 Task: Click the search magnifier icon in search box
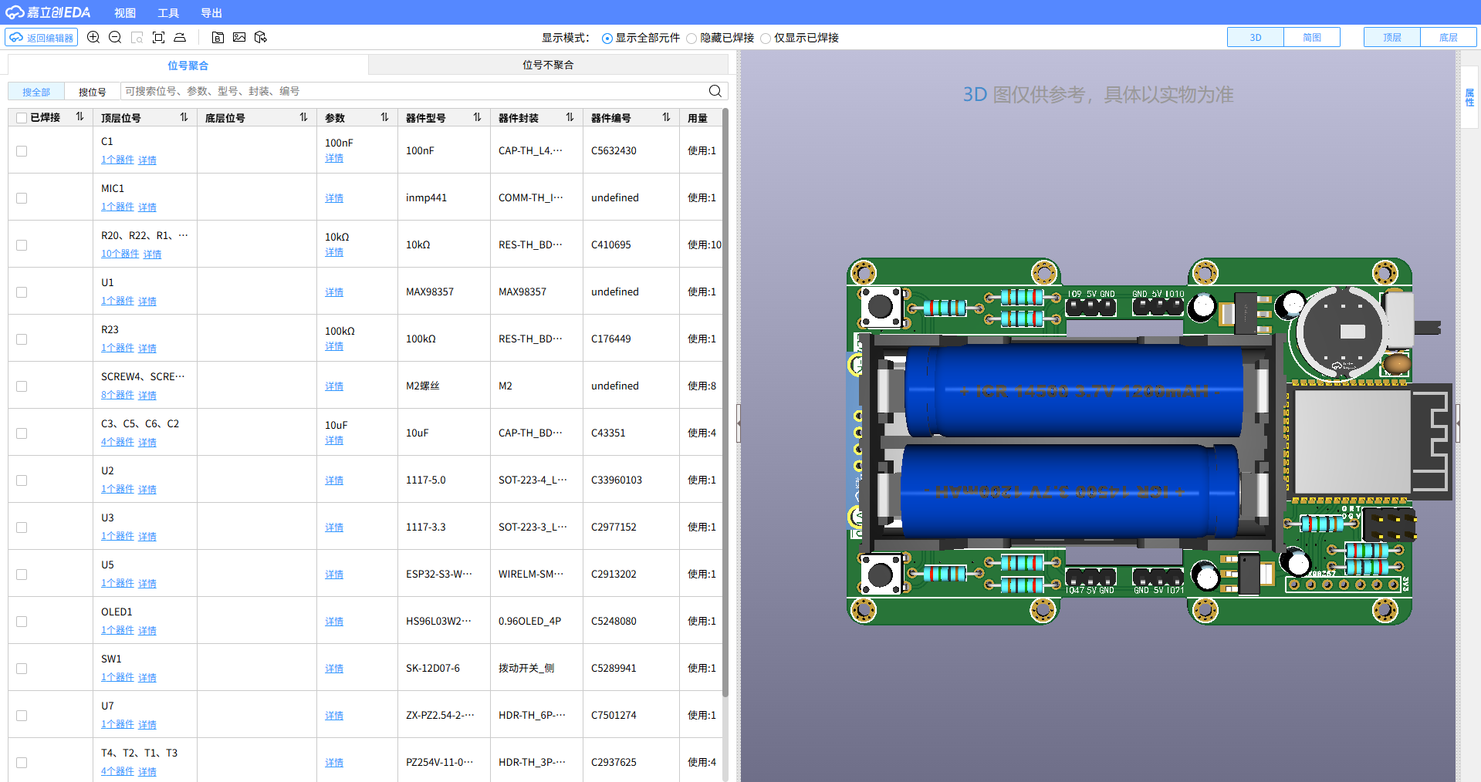(x=715, y=91)
